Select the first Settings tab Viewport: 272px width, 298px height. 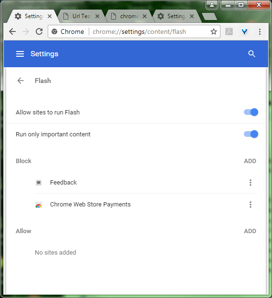34,16
